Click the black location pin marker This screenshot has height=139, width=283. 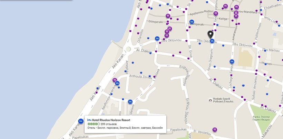pyautogui.click(x=210, y=34)
